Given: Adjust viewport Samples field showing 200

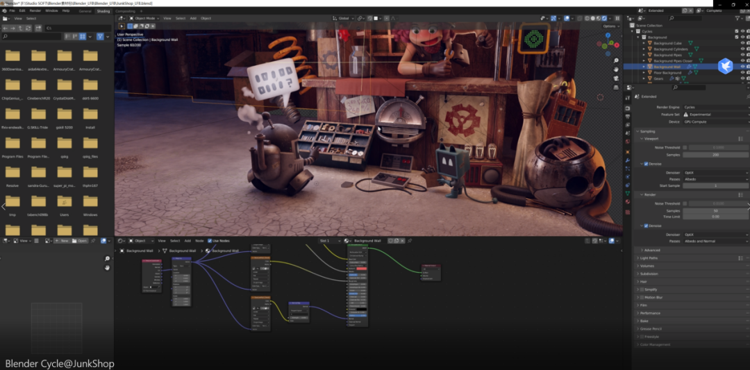Looking at the screenshot, I should 716,155.
